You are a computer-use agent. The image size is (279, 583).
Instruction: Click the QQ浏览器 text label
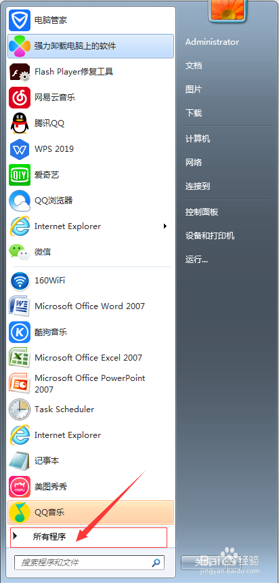coord(53,201)
